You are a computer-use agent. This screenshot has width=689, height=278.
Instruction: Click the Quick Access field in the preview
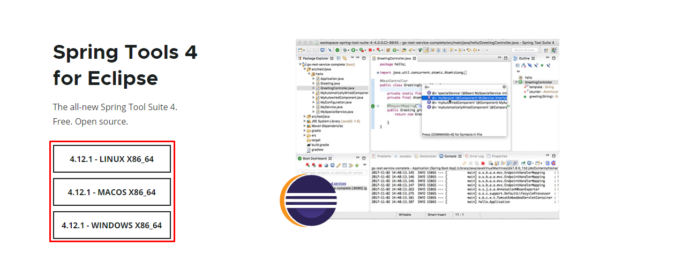[x=525, y=50]
